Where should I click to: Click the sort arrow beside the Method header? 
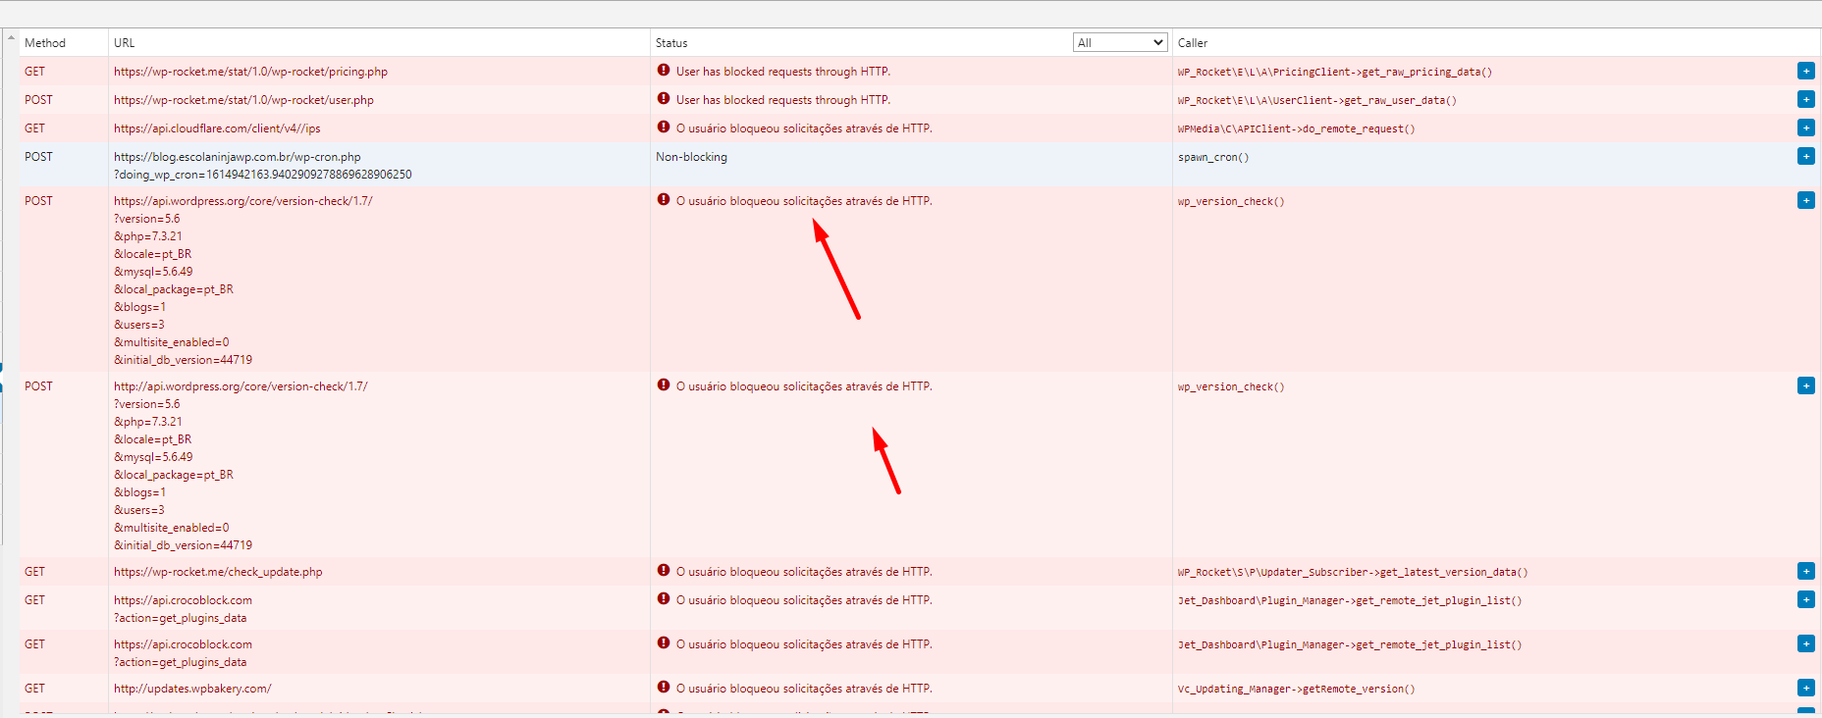coord(12,38)
